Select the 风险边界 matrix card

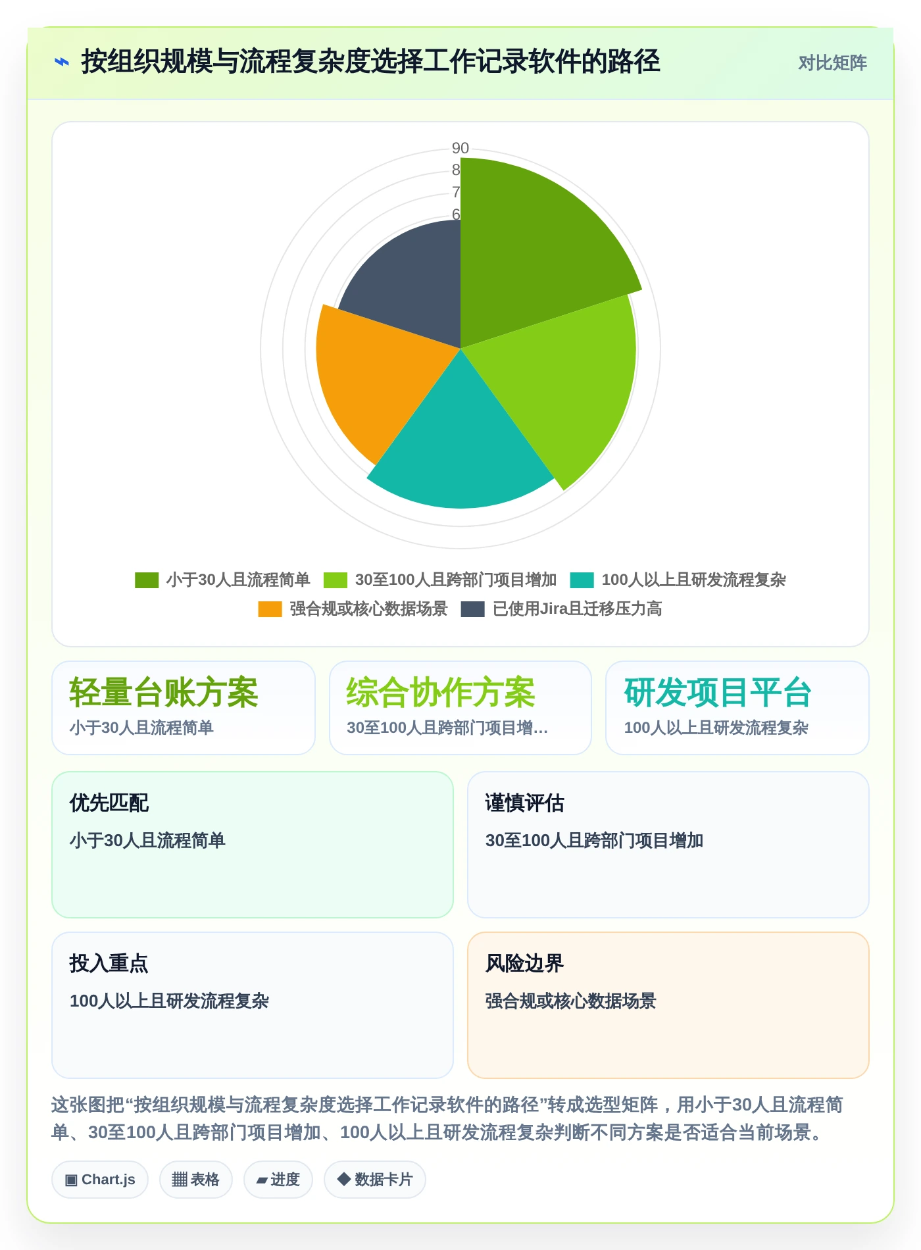[x=668, y=1005]
